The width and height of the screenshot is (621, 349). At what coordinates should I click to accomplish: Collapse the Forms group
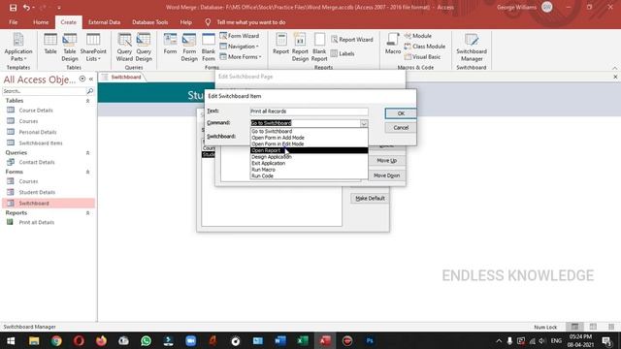[x=88, y=172]
